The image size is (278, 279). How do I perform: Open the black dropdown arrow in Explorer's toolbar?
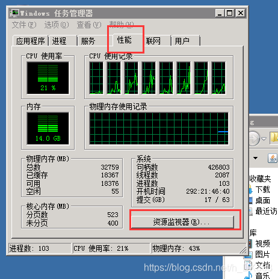point(255,158)
